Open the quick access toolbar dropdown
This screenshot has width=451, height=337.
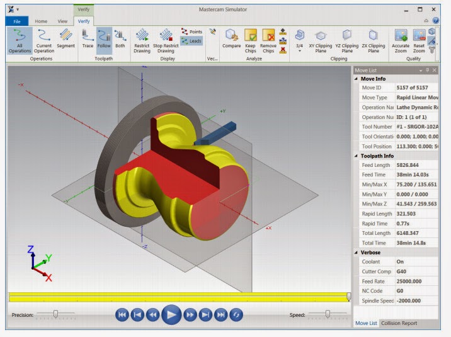point(18,9)
